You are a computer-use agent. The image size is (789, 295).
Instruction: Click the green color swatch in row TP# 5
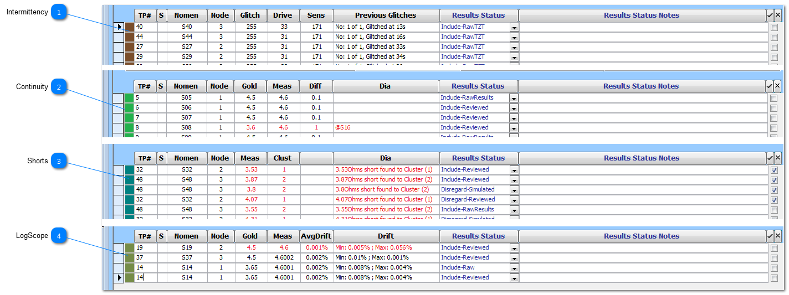(129, 97)
